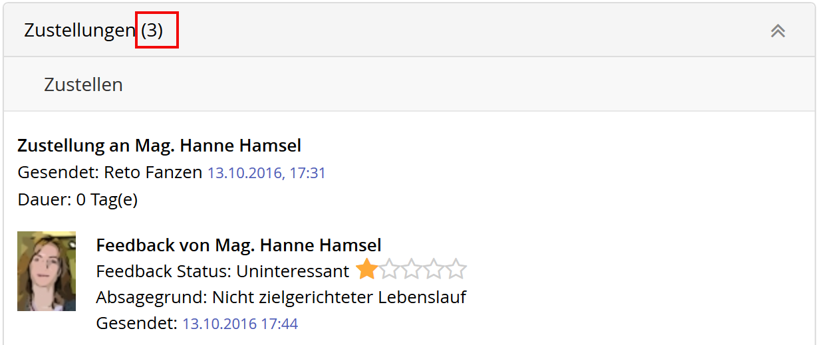The image size is (818, 345).
Task: Click heading Zustellung an Mag. Hanne Hamsel
Action: 160,146
